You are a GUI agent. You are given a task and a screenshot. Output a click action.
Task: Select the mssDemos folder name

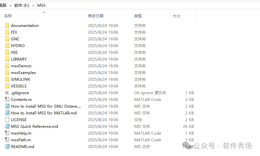coord(21,66)
